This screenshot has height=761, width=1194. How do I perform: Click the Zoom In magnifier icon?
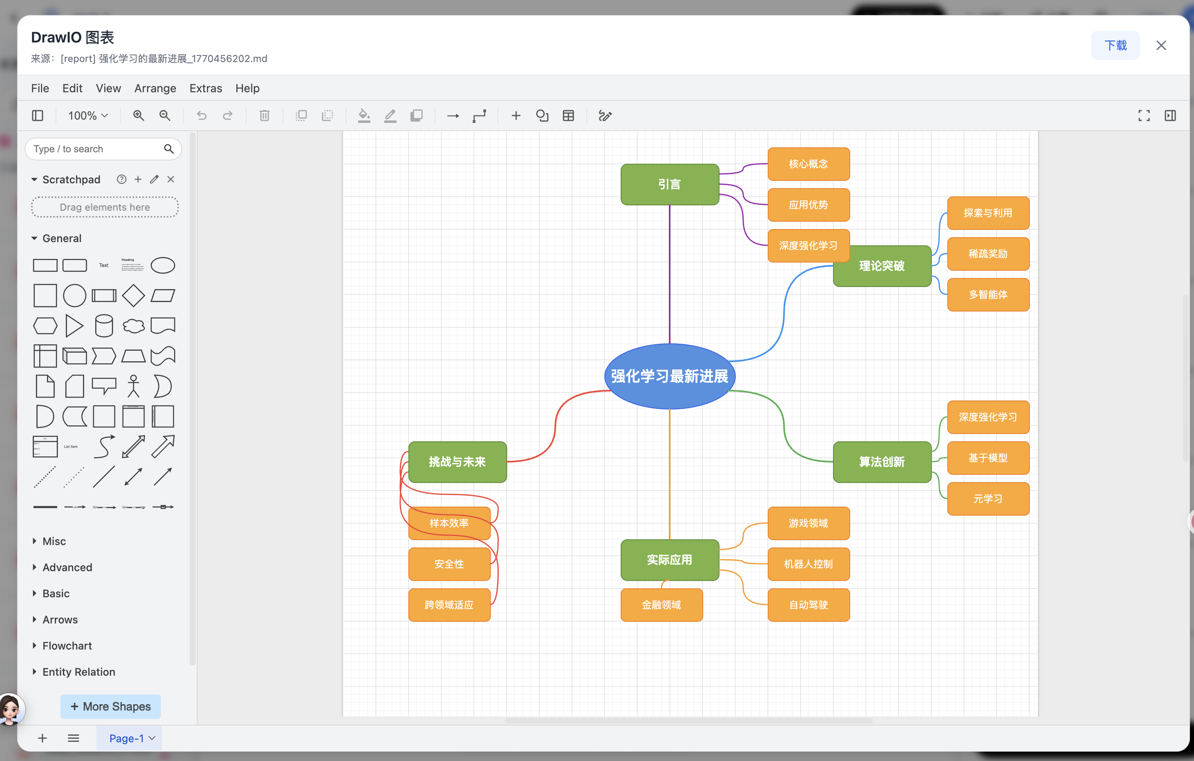139,116
